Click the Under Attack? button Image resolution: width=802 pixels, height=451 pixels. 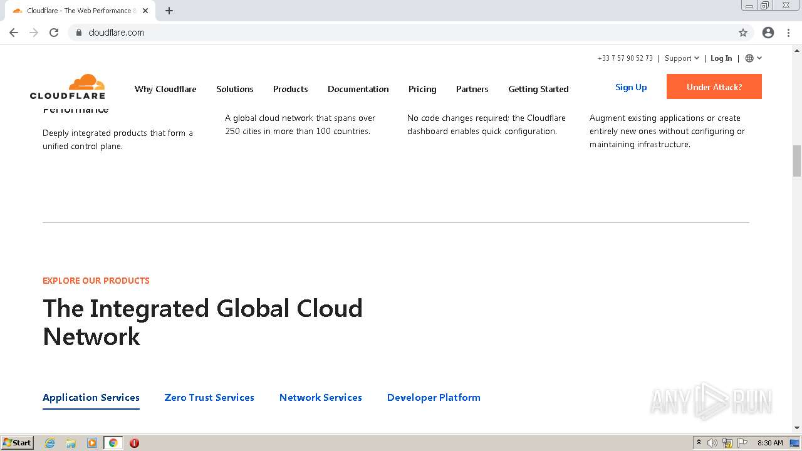click(714, 86)
